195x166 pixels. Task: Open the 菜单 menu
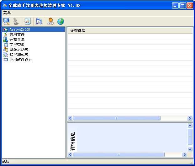point(7,13)
